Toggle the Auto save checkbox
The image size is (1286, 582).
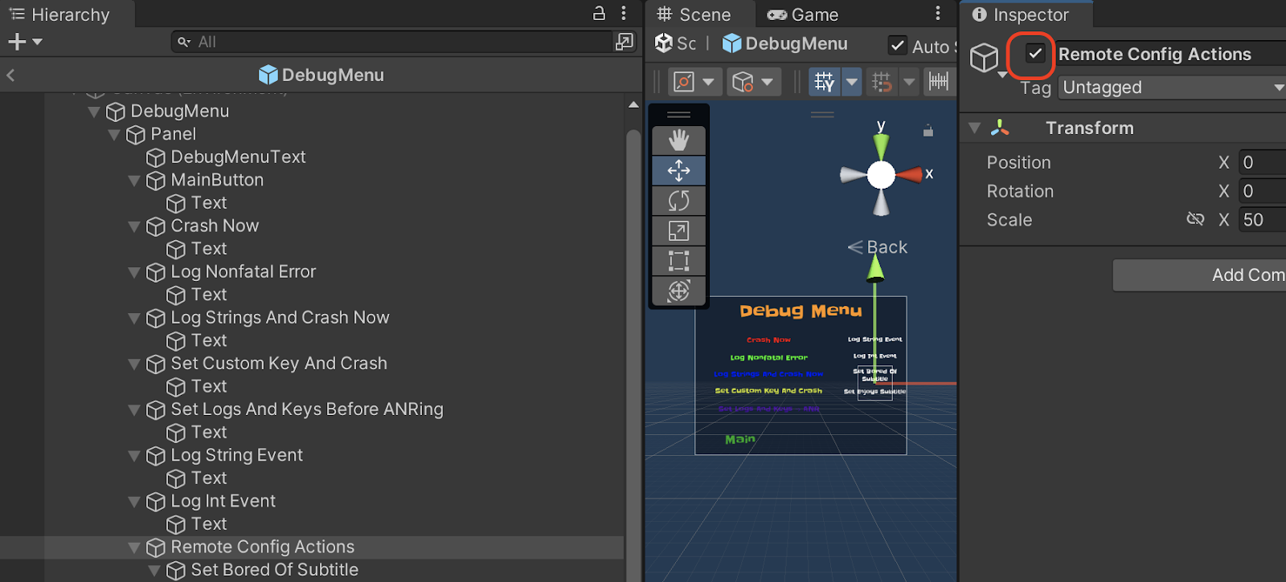coord(897,46)
